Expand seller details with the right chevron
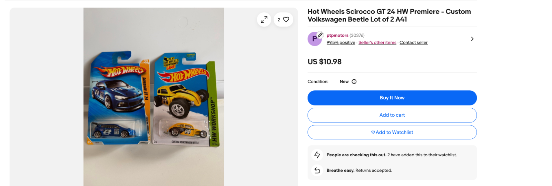The width and height of the screenshot is (552, 186). (472, 39)
